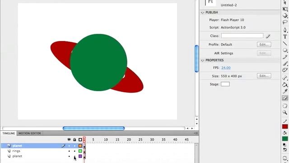Screen dimensions: 289x163
Task: Select the Pen tool
Action: [x=285, y=30]
